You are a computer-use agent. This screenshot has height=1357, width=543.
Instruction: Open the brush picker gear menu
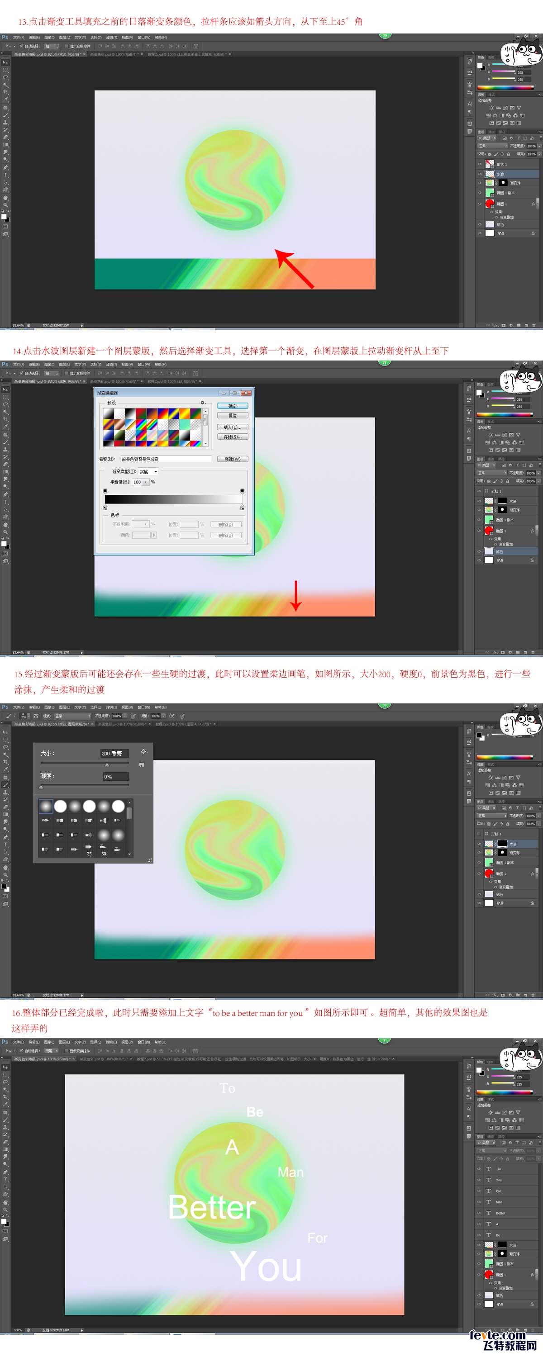[143, 751]
